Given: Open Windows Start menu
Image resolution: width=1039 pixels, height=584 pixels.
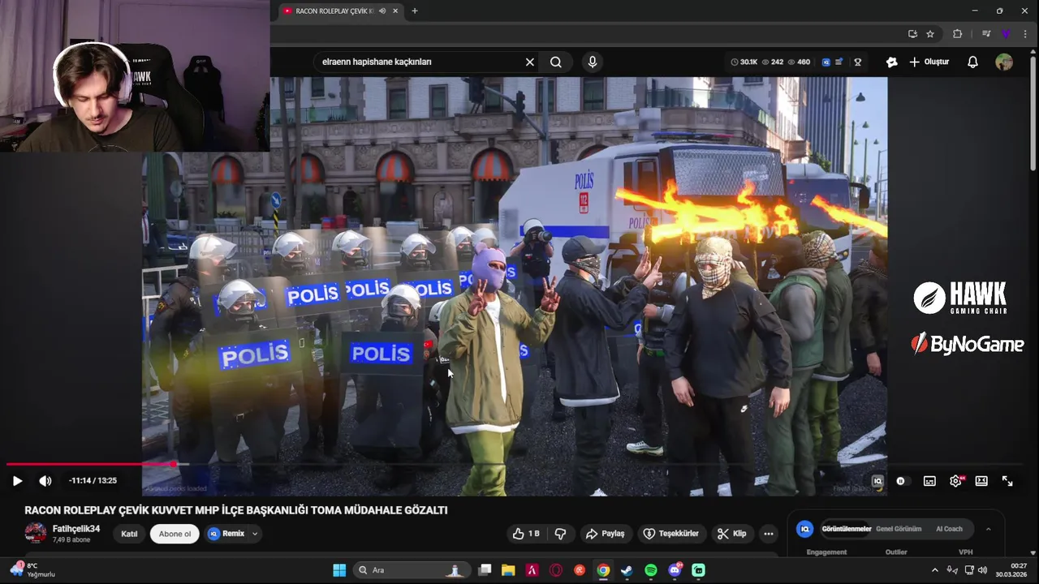Looking at the screenshot, I should click(339, 570).
